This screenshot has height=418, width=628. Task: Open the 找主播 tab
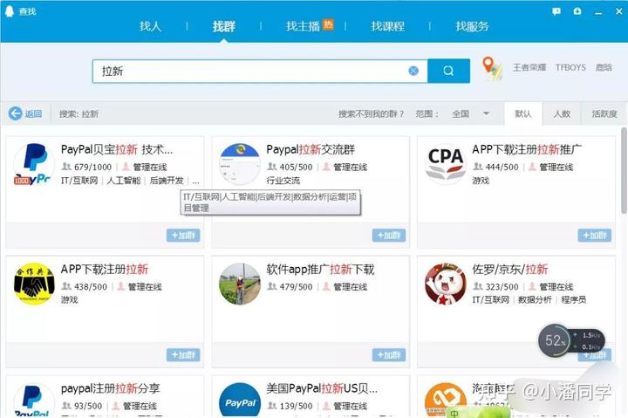[x=303, y=26]
